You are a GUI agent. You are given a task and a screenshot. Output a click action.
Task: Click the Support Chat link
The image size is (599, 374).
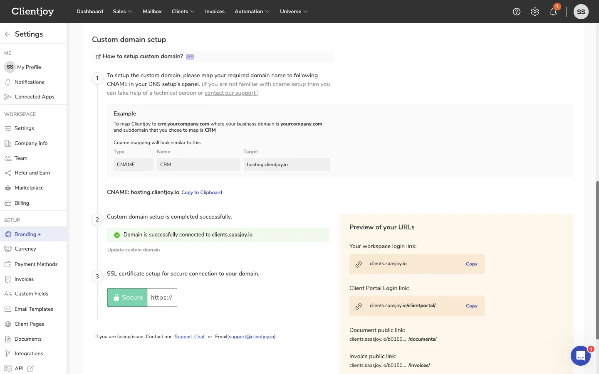(190, 337)
